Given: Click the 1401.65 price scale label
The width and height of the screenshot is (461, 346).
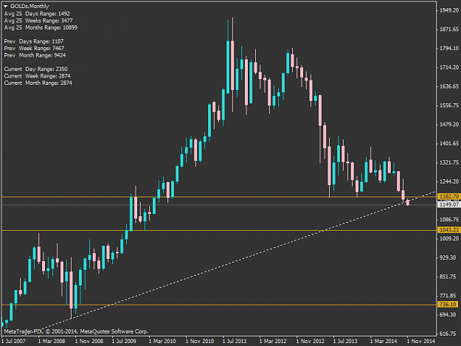Looking at the screenshot, I should click(449, 143).
